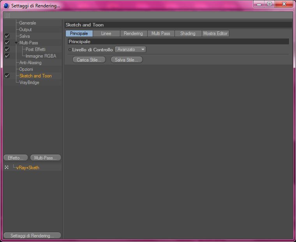Select the Shading tab
Viewport: 296px width, 242px height.
[x=188, y=33]
